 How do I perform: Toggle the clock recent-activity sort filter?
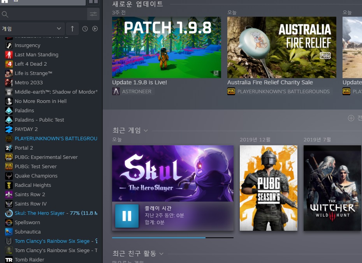(x=85, y=29)
